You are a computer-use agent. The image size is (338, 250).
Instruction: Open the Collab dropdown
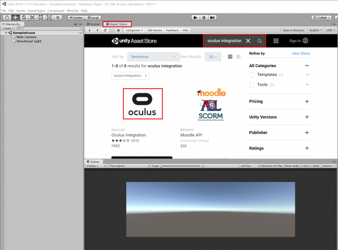point(322,18)
